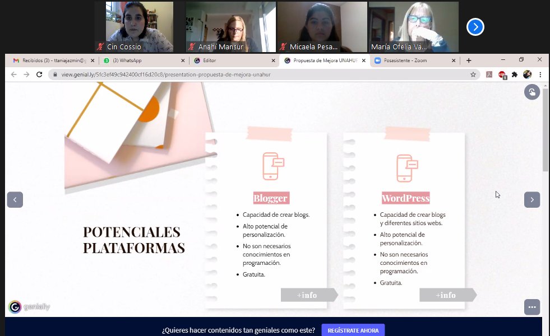Click the WordPress heading
This screenshot has height=336, width=550.
pos(405,198)
